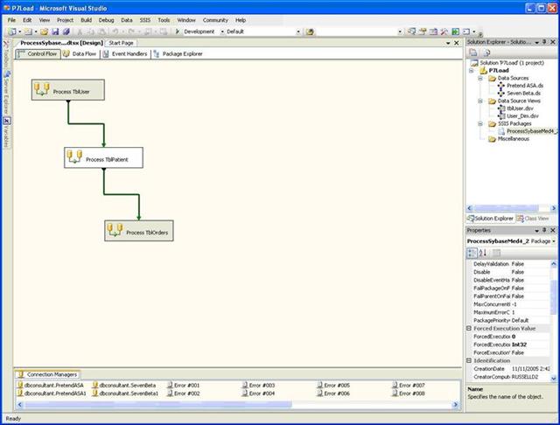
Task: Click the green Start Debugging arrow
Action: pyautogui.click(x=177, y=31)
